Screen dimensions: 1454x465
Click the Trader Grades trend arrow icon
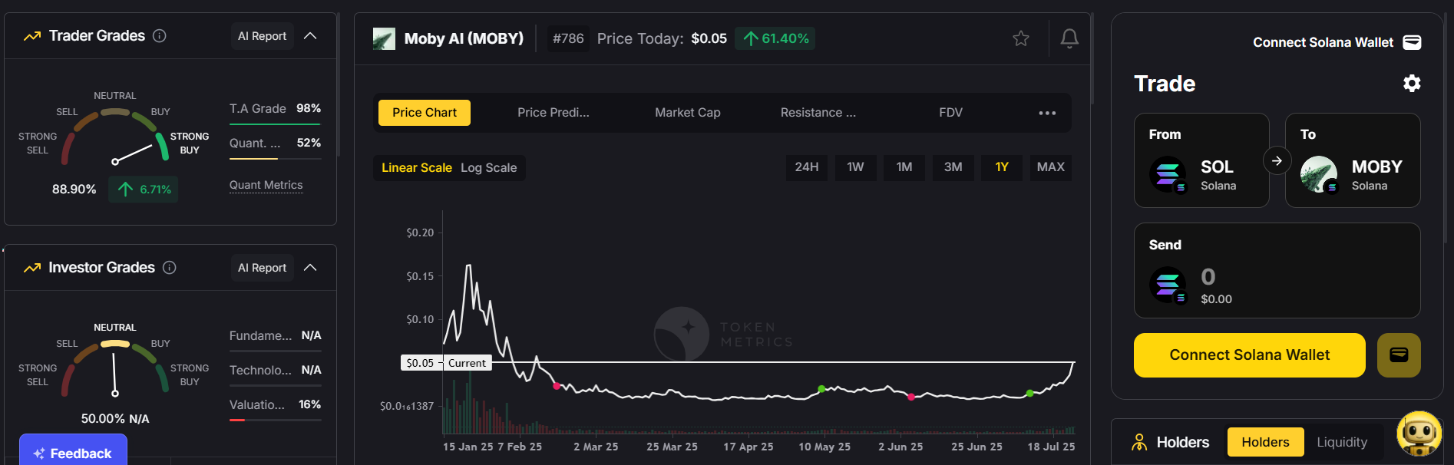coord(32,36)
